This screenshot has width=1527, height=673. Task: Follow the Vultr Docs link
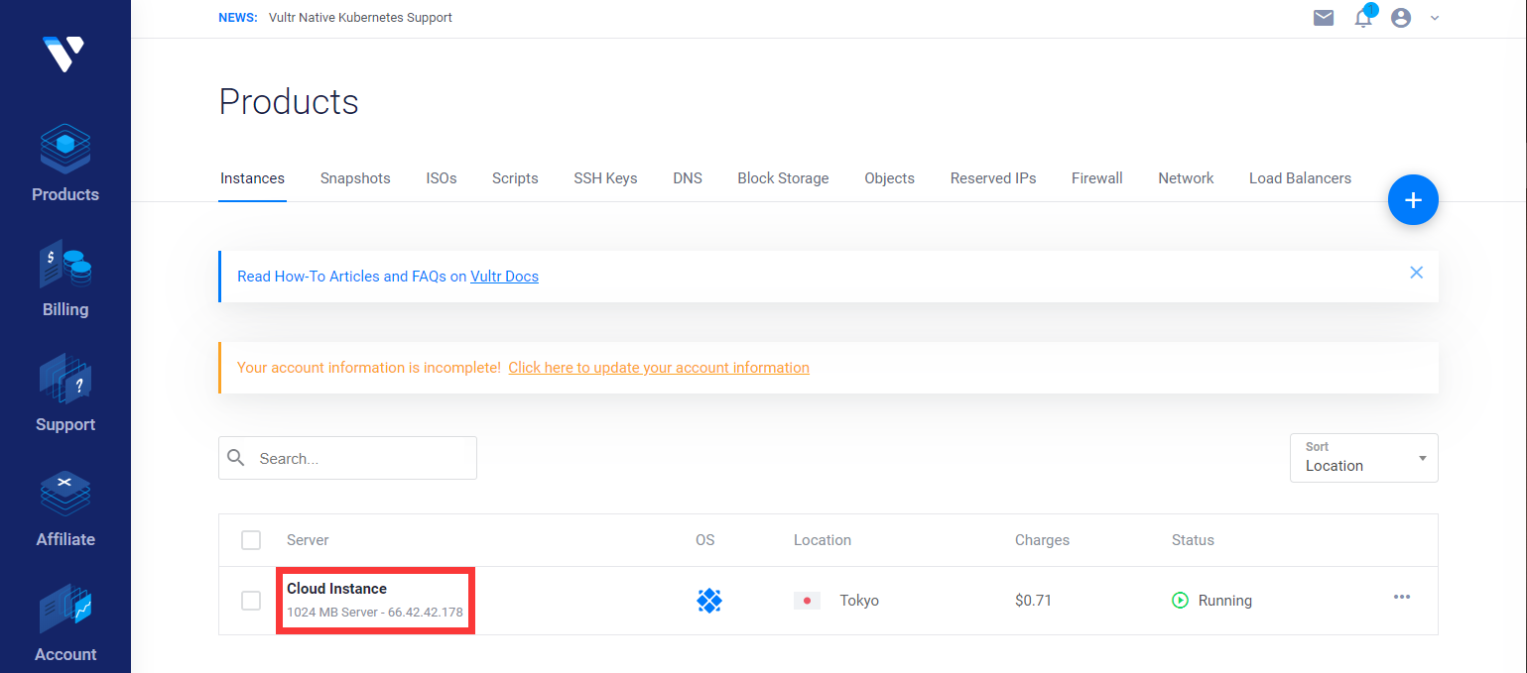tap(504, 277)
